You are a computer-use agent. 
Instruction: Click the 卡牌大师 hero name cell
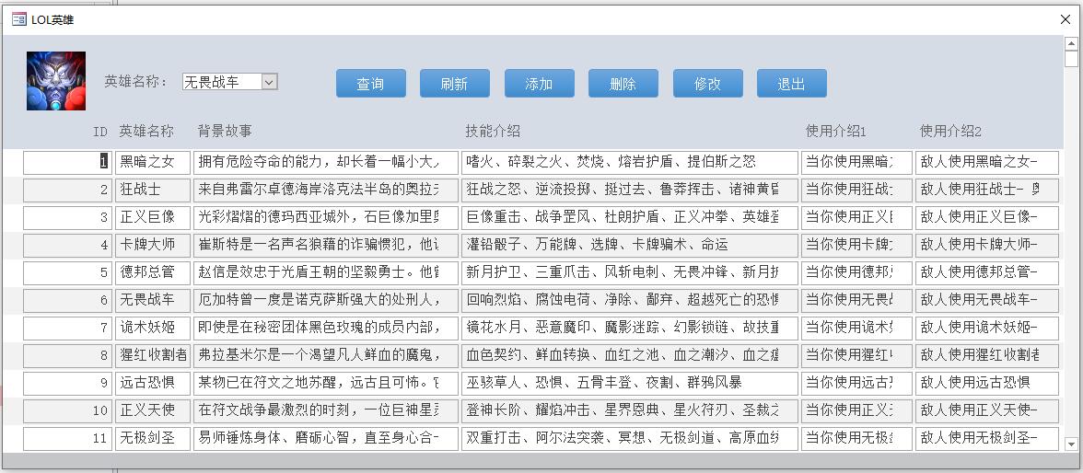click(x=153, y=245)
